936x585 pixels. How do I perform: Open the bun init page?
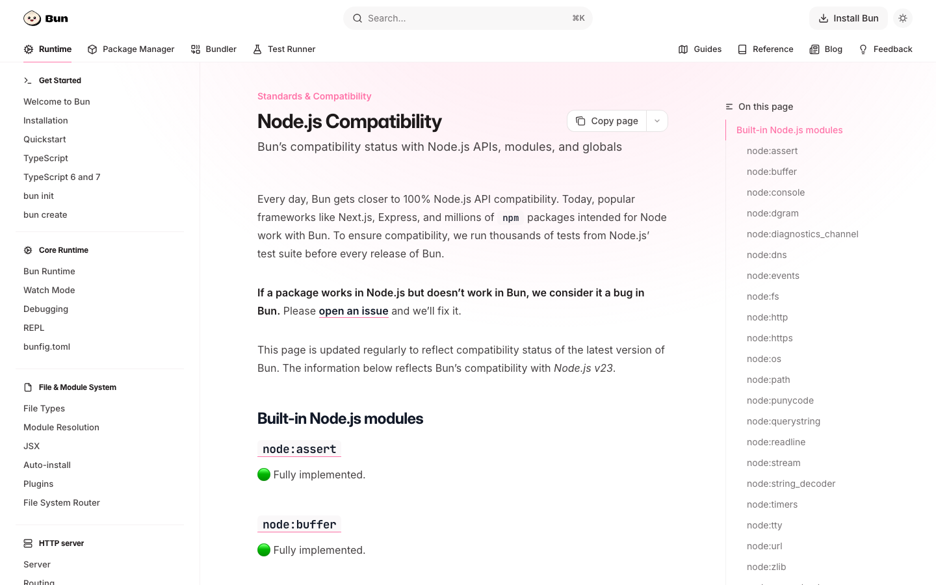coord(38,196)
